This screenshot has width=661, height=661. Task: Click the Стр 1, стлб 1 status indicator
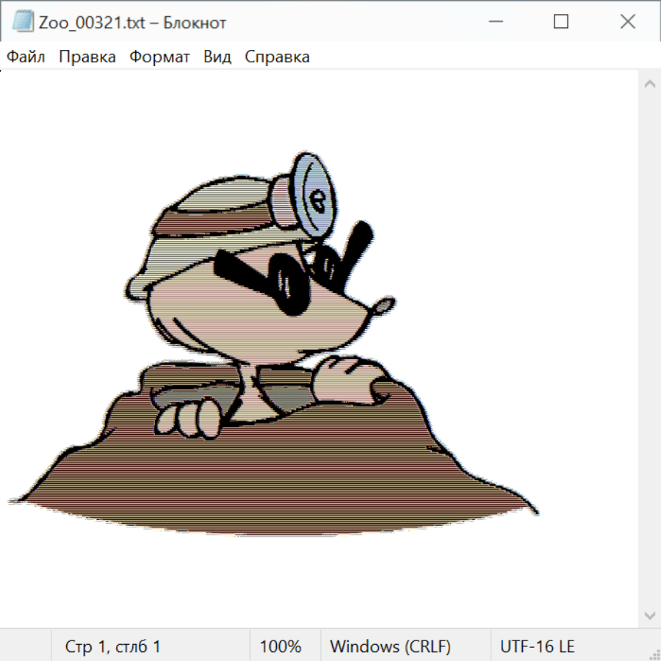point(113,647)
